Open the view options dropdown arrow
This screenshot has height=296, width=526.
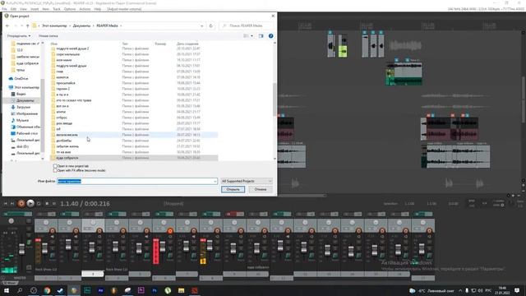pyautogui.click(x=252, y=36)
